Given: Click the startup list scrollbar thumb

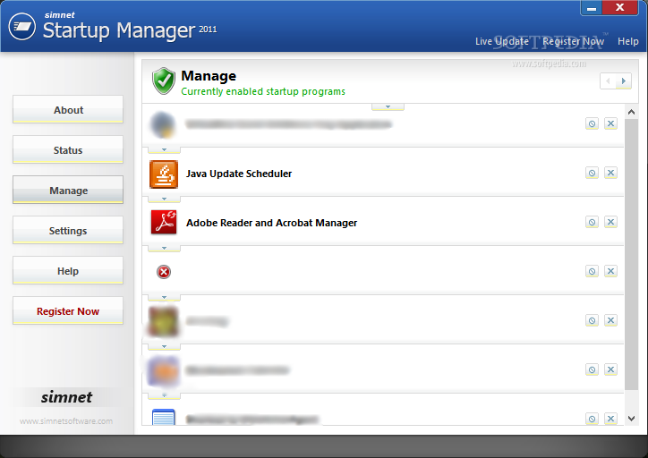Looking at the screenshot, I should tap(631, 254).
